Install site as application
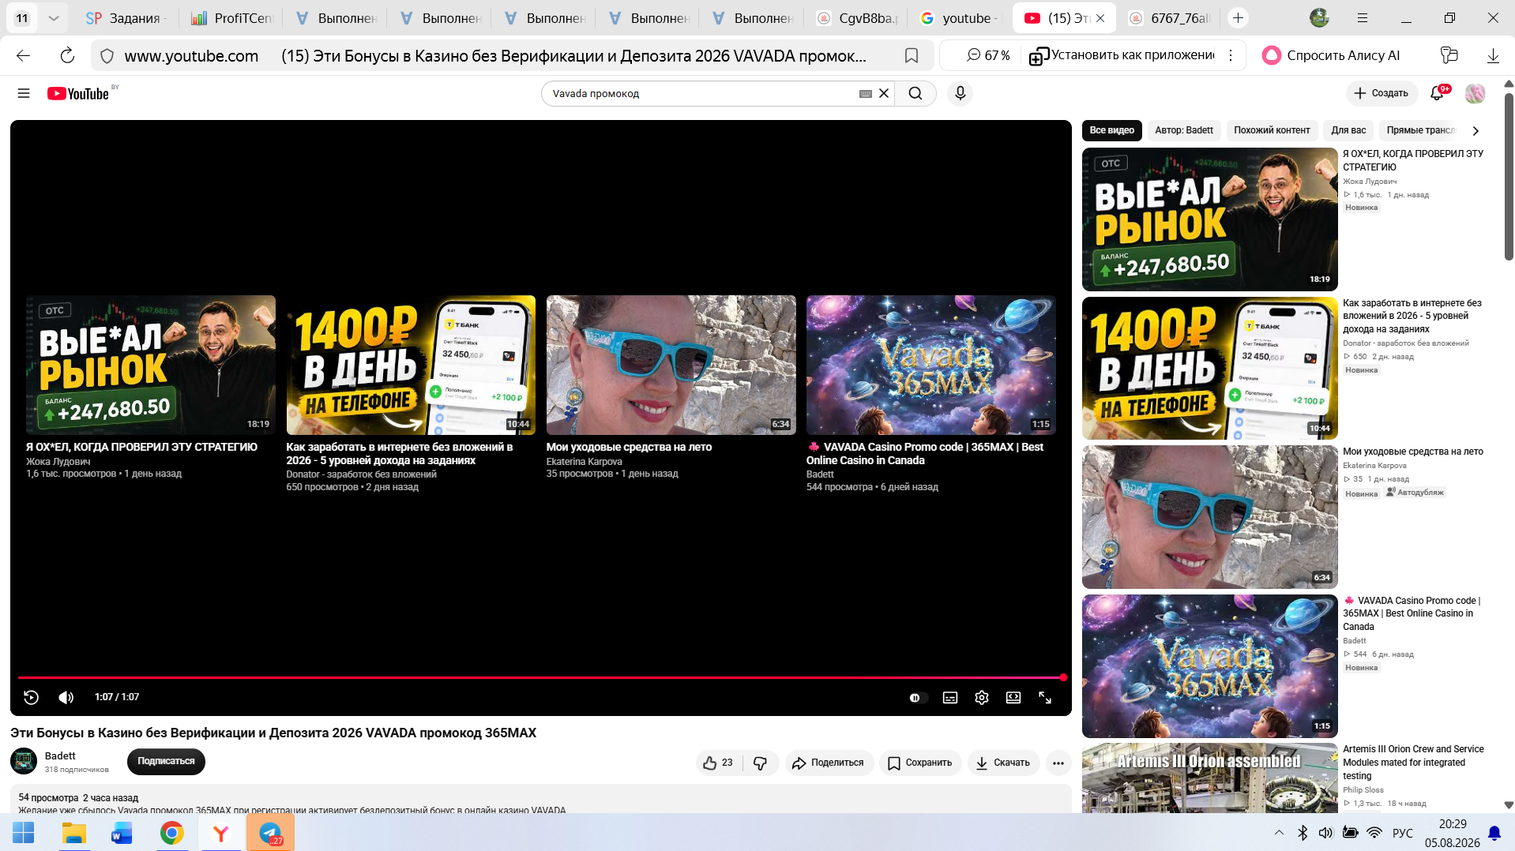The height and width of the screenshot is (851, 1515). click(x=1122, y=55)
